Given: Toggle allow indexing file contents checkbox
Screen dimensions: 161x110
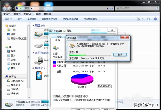Looking at the screenshot, I should (54, 100).
